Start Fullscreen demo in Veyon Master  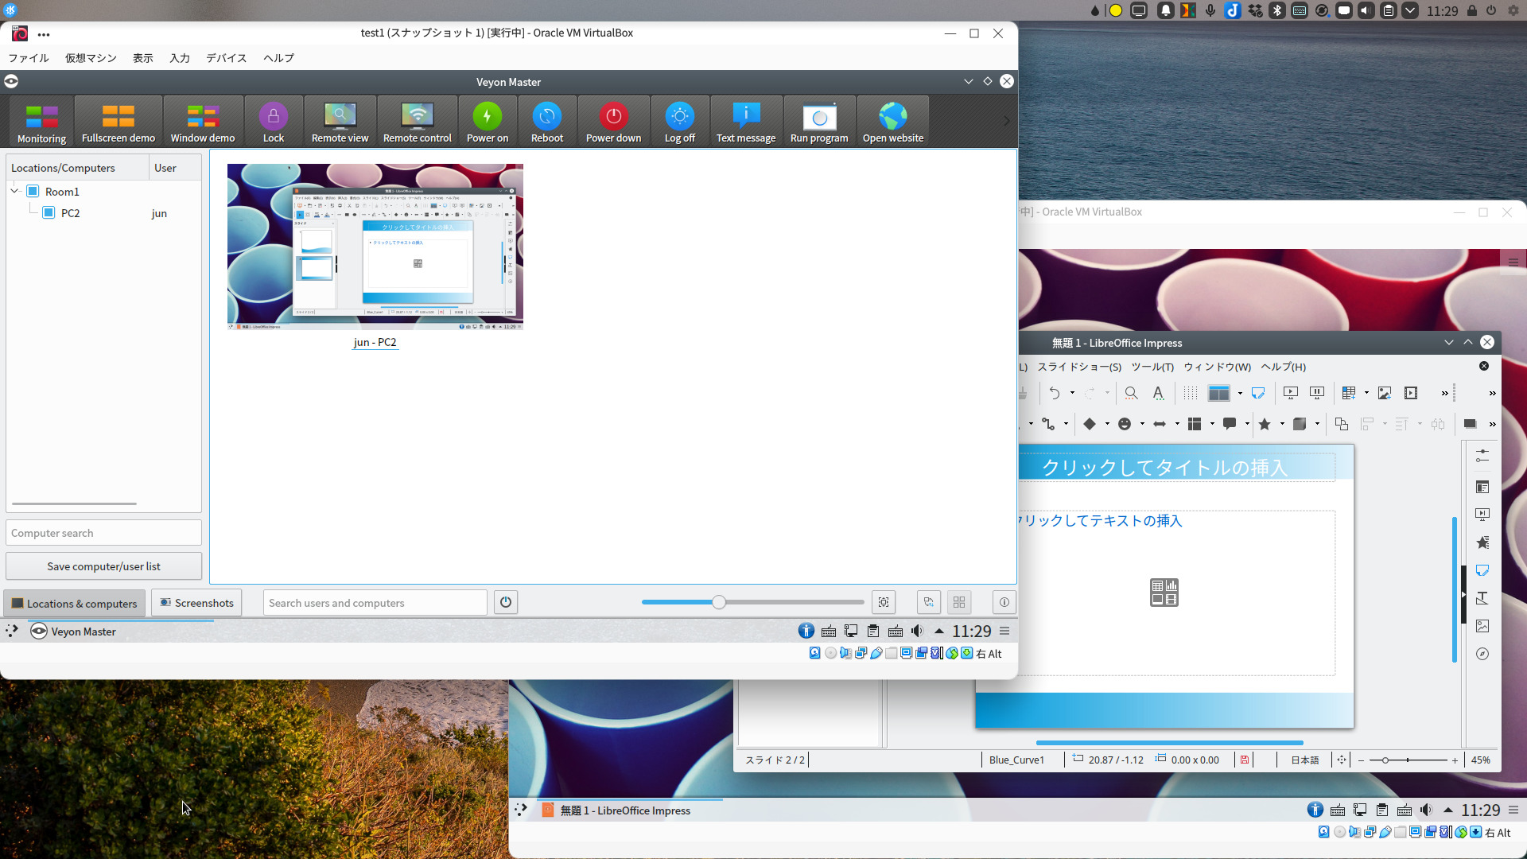click(119, 122)
